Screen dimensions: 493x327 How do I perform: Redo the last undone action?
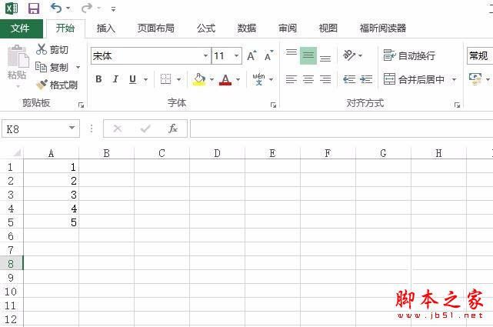point(87,8)
